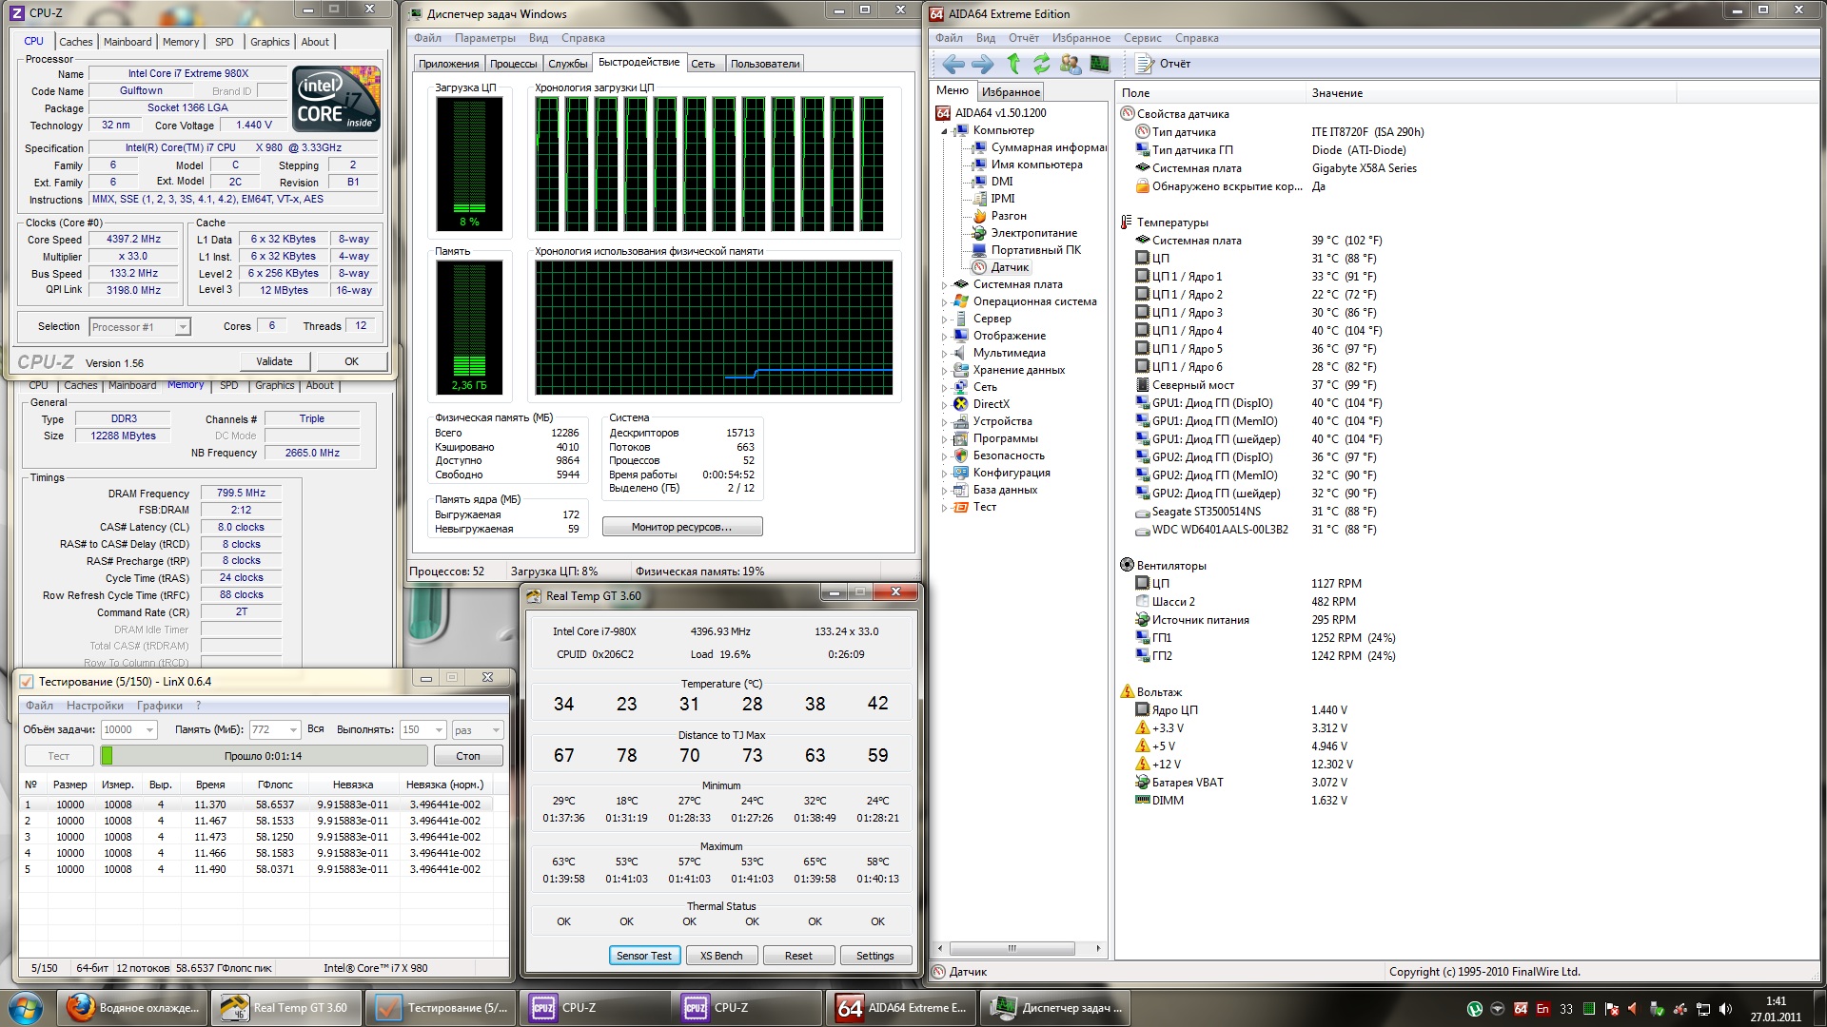Open the Объём задачи dropdown in LinX
This screenshot has width=1827, height=1027.
149,730
